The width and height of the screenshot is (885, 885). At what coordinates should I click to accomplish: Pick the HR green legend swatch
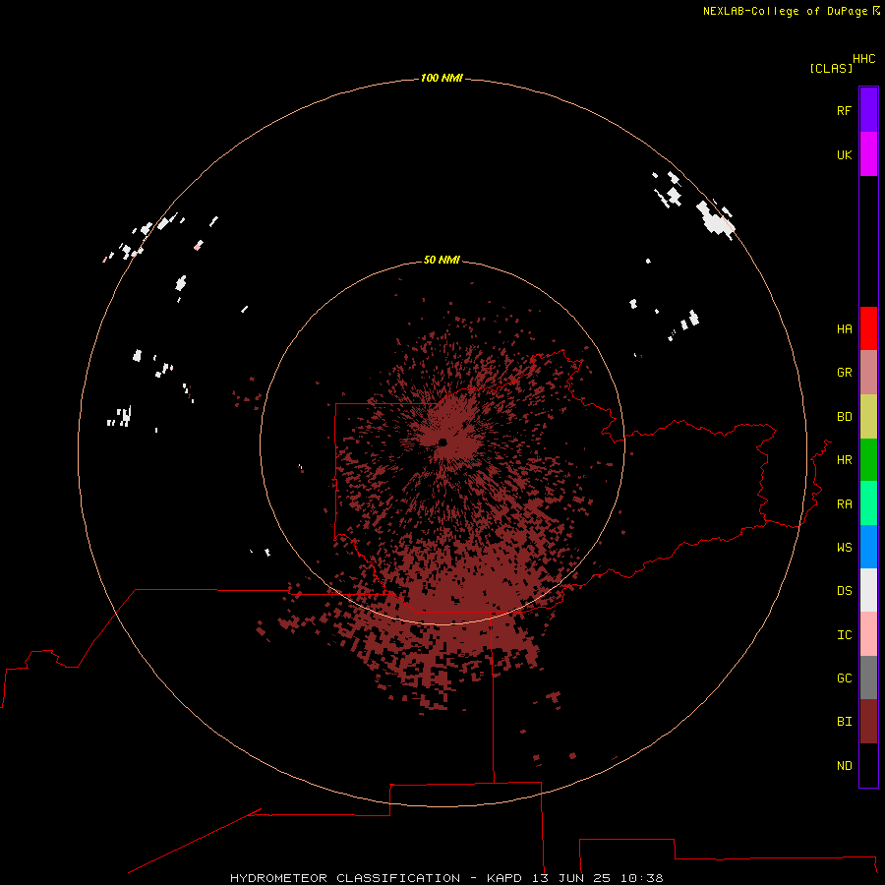point(868,459)
